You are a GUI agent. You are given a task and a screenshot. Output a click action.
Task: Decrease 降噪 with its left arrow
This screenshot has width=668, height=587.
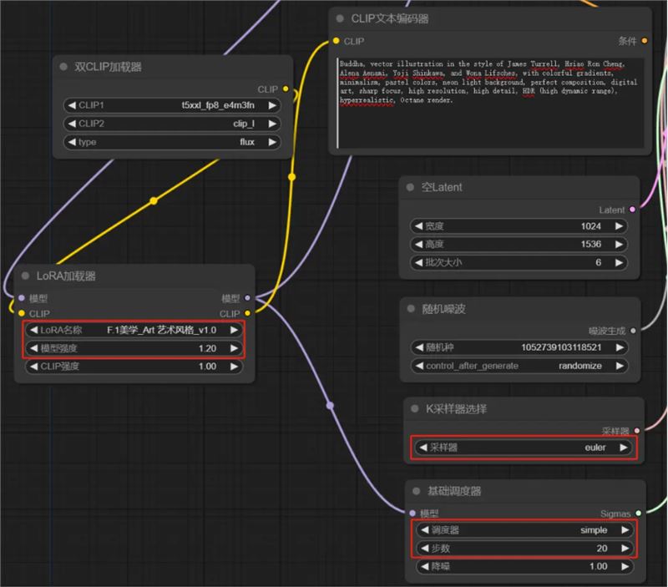425,566
